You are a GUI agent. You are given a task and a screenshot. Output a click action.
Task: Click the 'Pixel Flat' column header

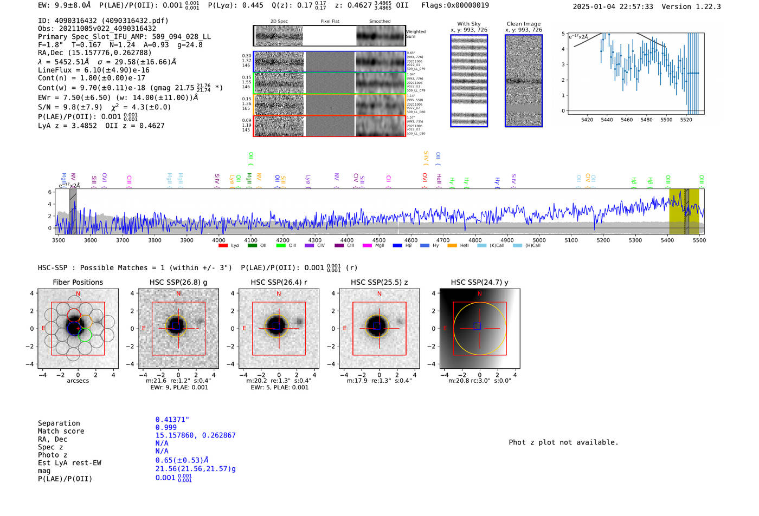click(x=330, y=22)
